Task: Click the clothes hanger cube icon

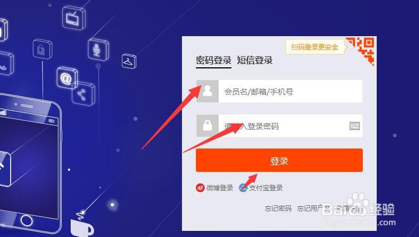Action: 129,61
